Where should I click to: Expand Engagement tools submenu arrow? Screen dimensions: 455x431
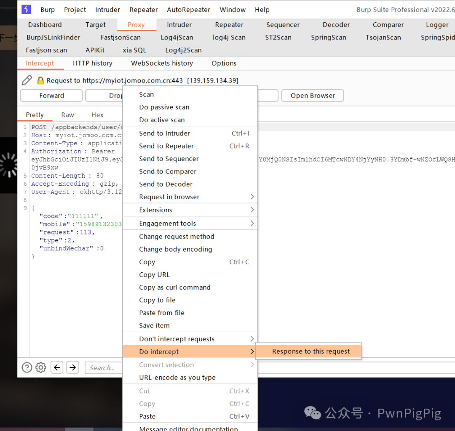[x=252, y=223]
